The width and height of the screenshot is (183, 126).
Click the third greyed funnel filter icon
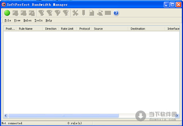pos(58,13)
